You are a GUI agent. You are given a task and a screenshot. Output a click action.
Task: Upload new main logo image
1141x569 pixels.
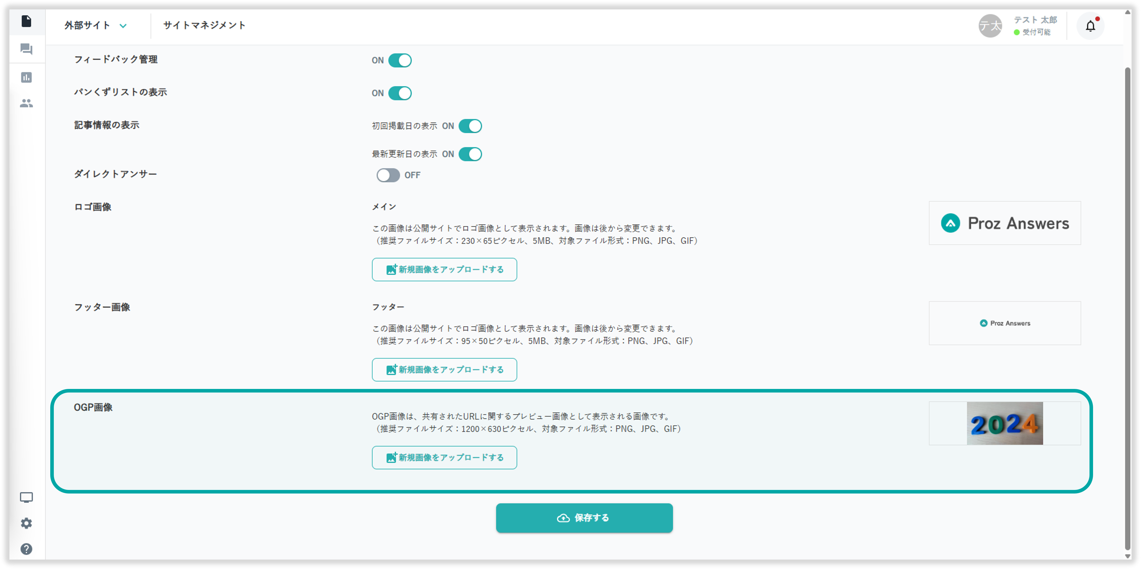click(x=444, y=270)
